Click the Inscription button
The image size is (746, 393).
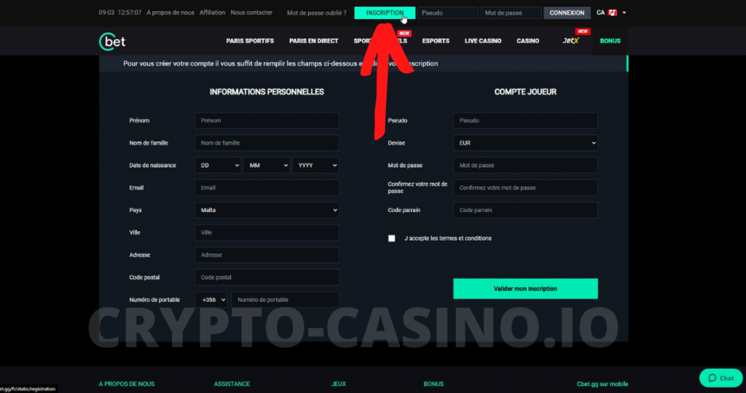tap(385, 13)
